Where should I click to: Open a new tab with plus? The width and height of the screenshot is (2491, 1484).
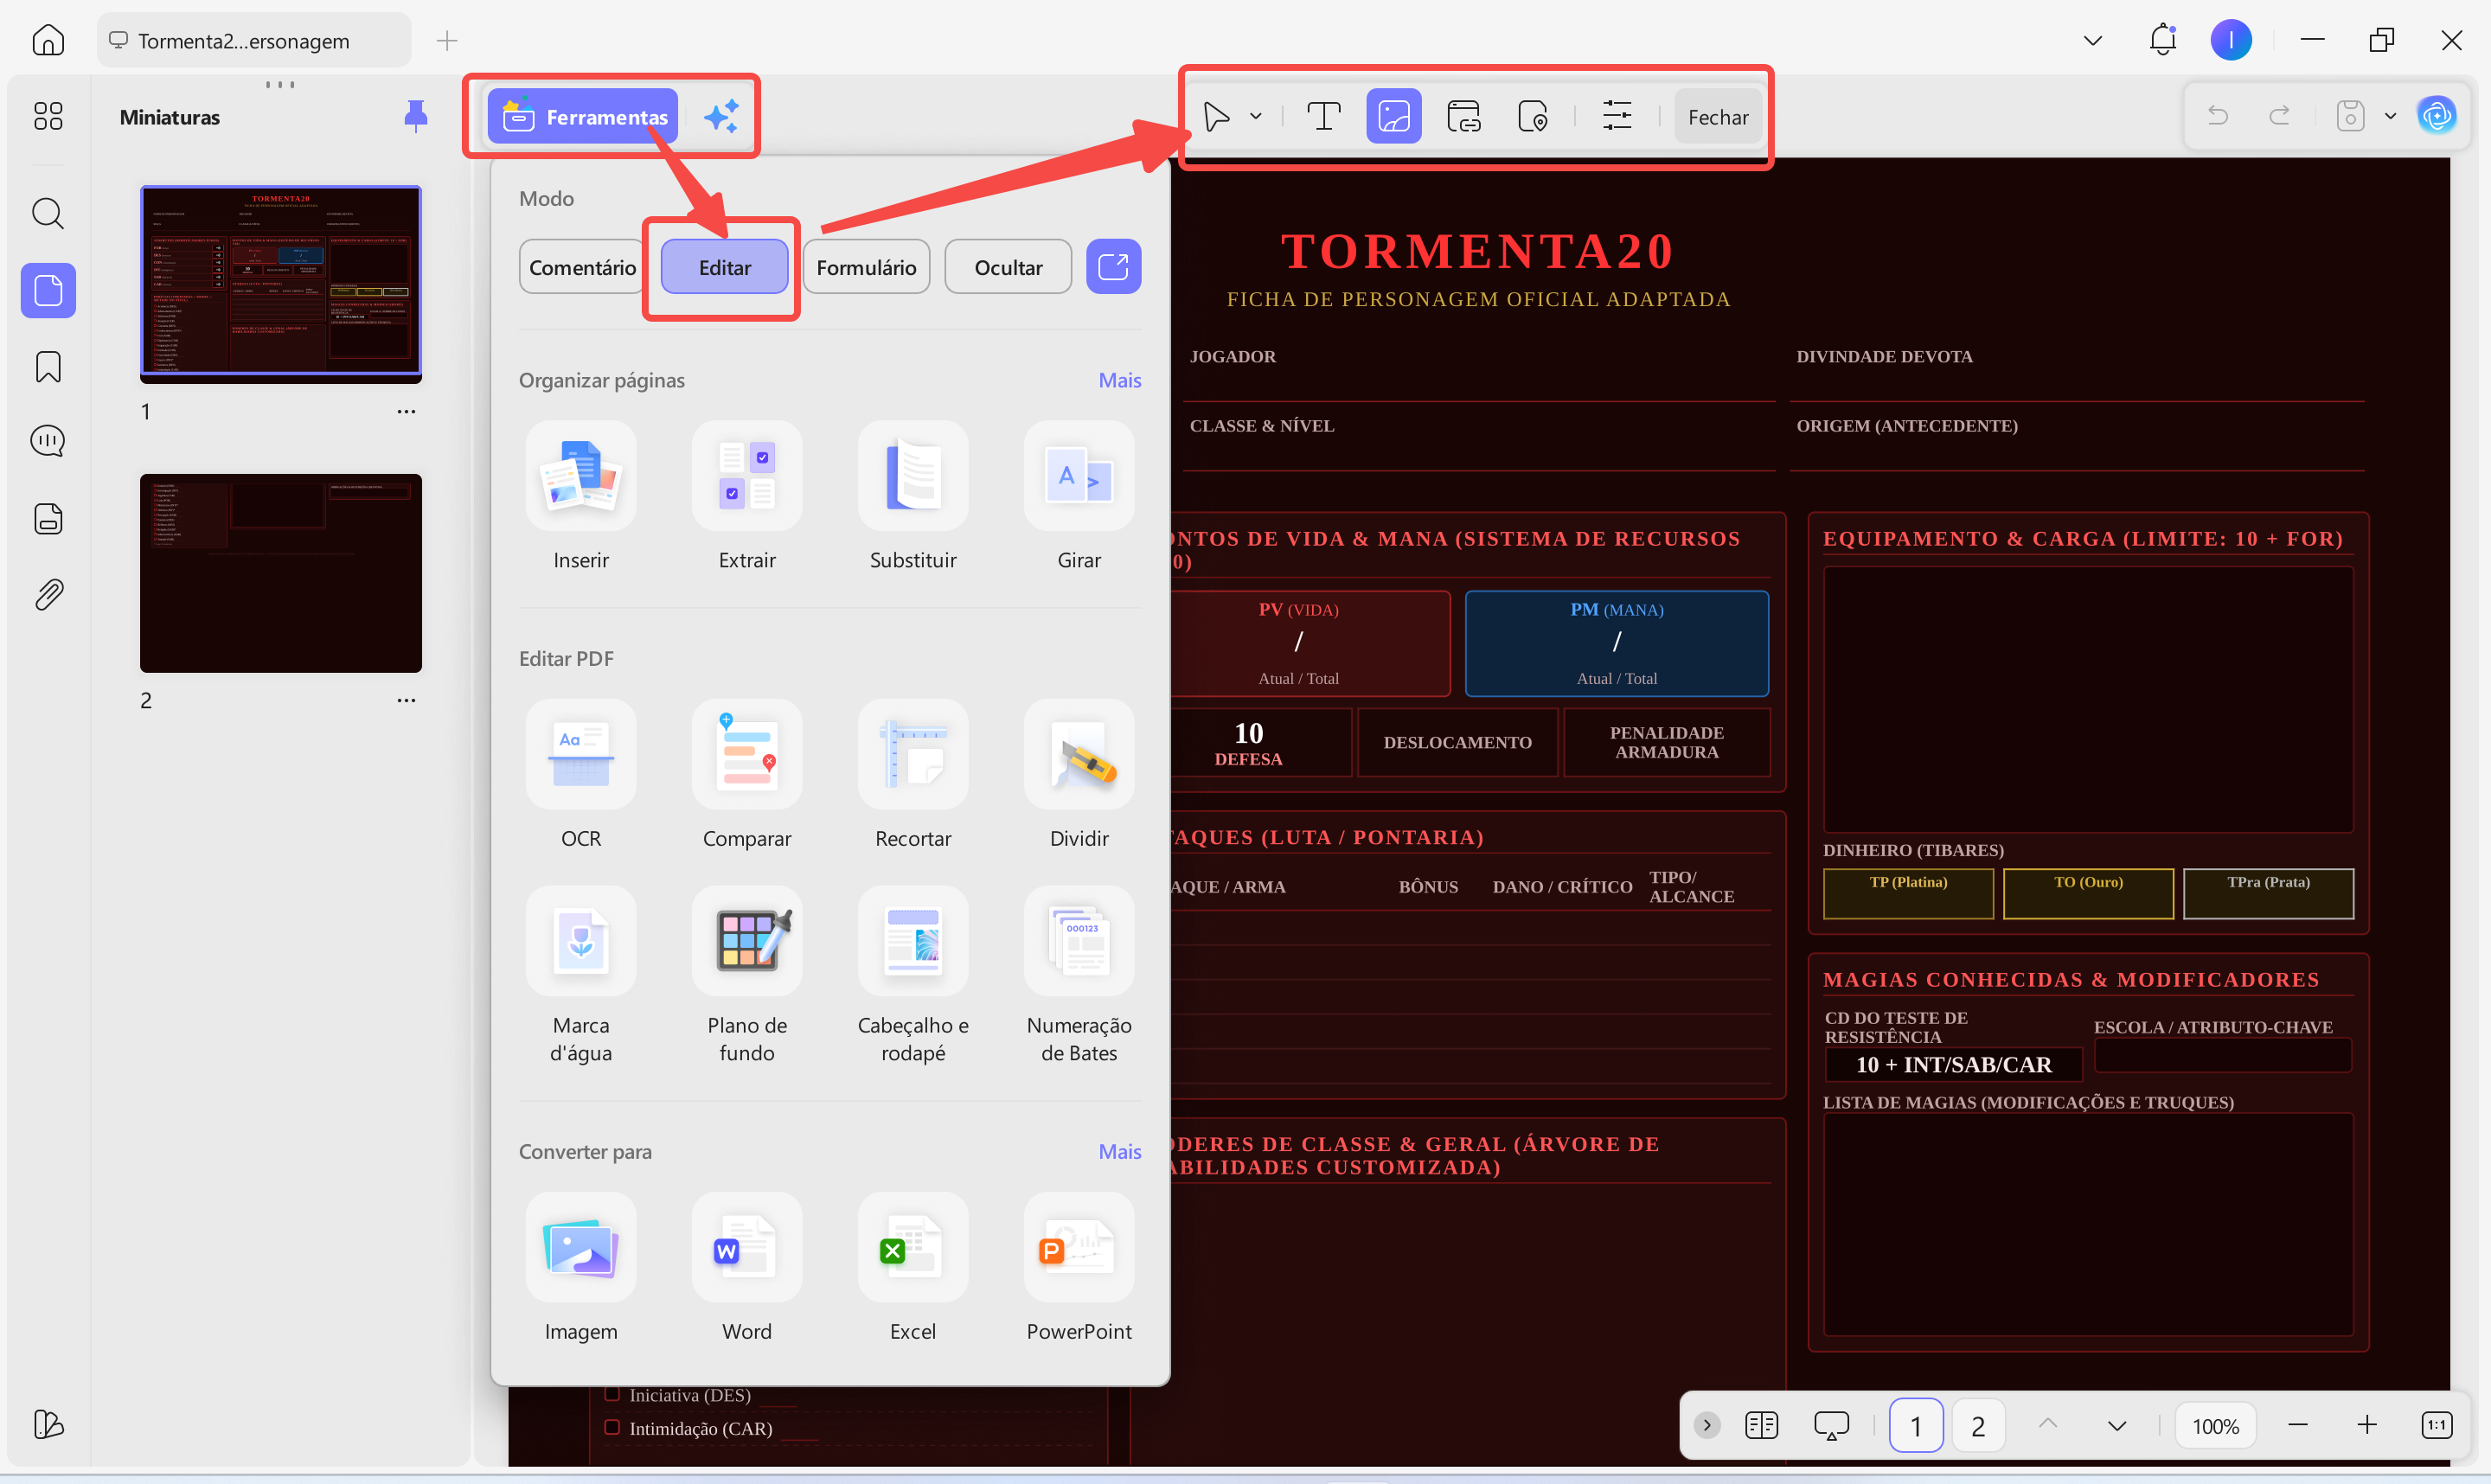click(447, 40)
